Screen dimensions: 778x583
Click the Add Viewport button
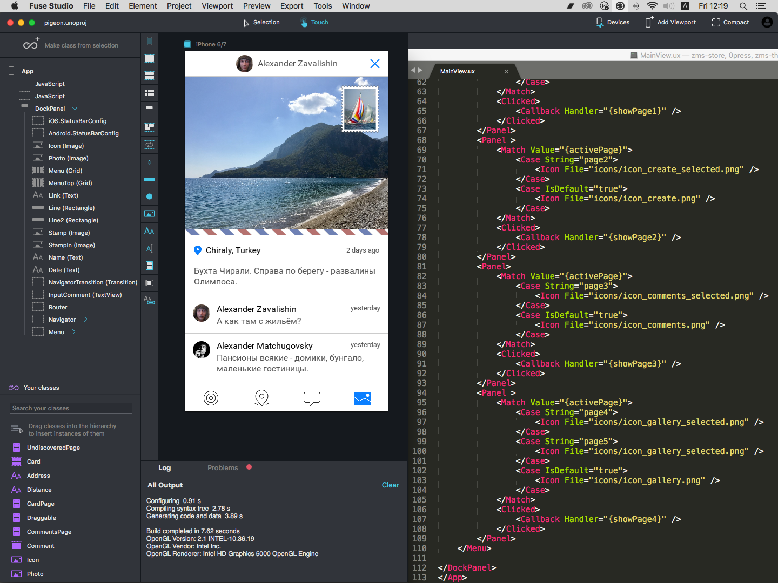pos(670,23)
